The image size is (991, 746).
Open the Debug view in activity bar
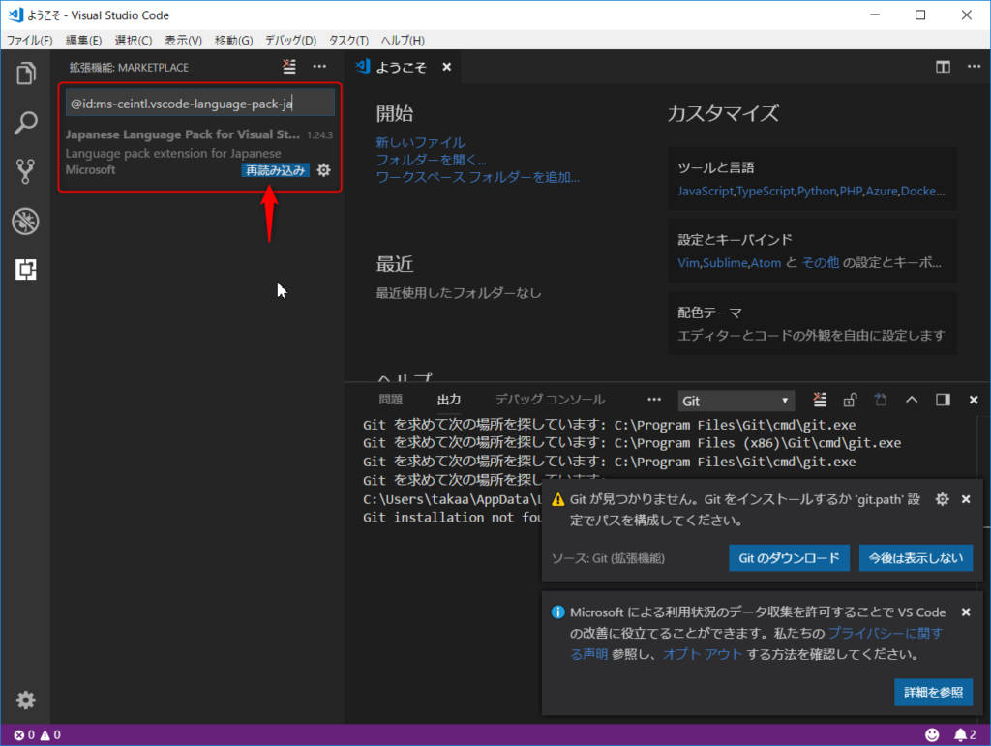[25, 221]
